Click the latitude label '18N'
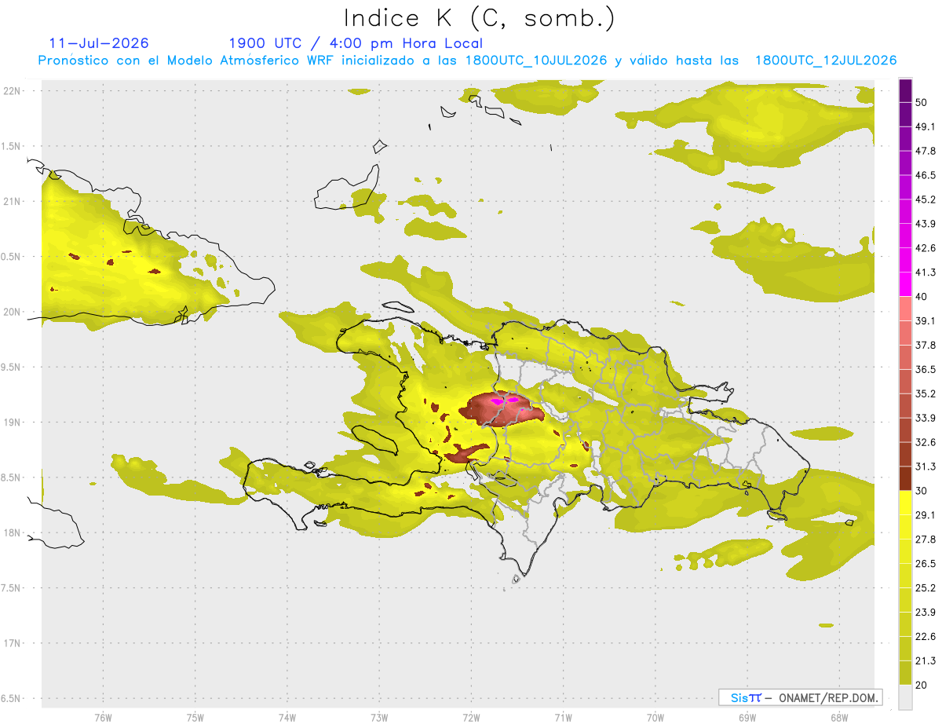The width and height of the screenshot is (942, 728). pos(13,532)
